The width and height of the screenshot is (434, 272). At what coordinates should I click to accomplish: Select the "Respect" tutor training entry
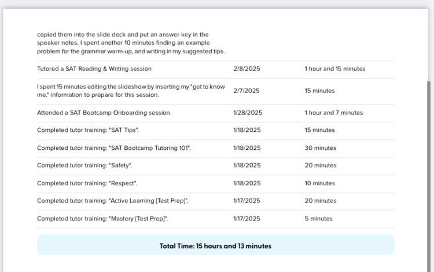(x=87, y=183)
